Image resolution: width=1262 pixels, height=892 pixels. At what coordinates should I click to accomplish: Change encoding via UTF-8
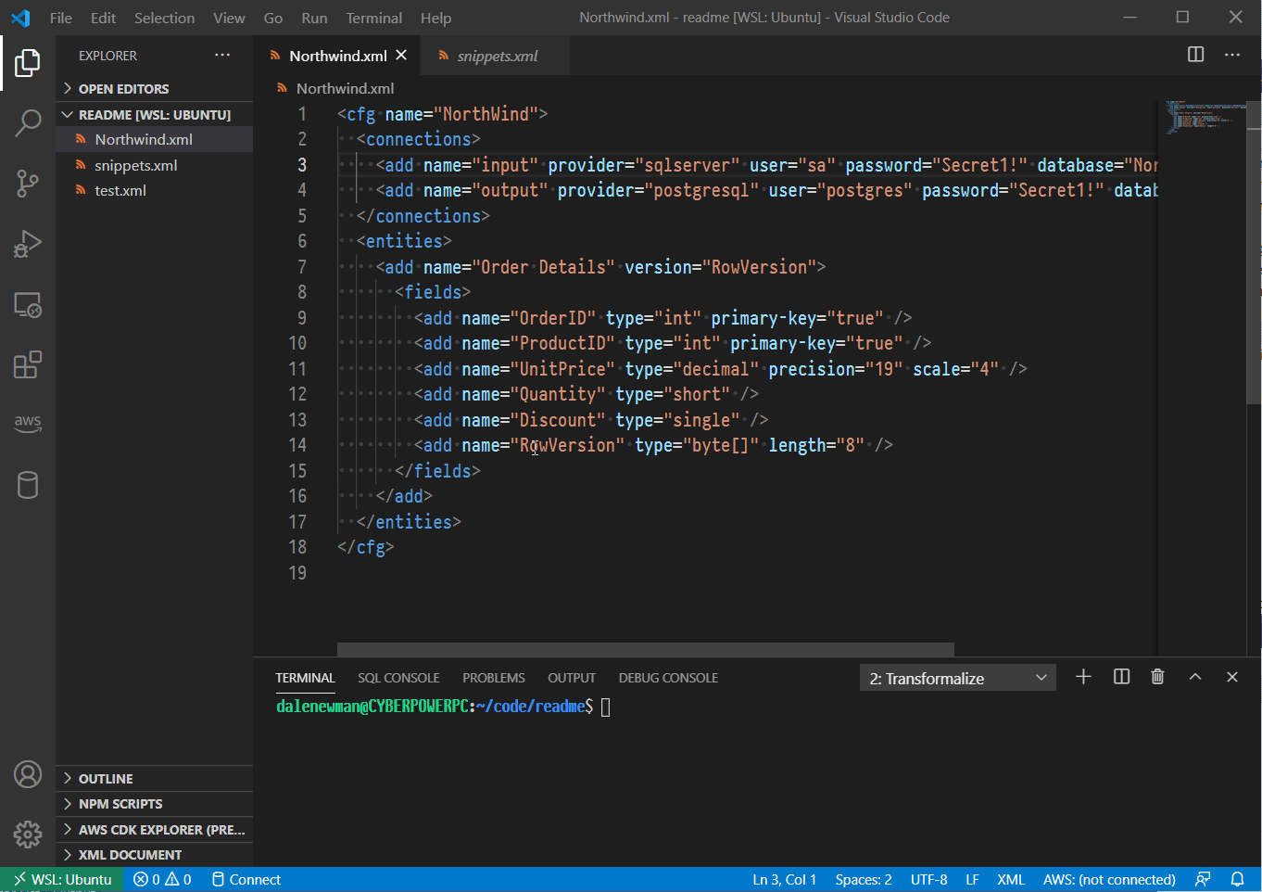tap(928, 879)
